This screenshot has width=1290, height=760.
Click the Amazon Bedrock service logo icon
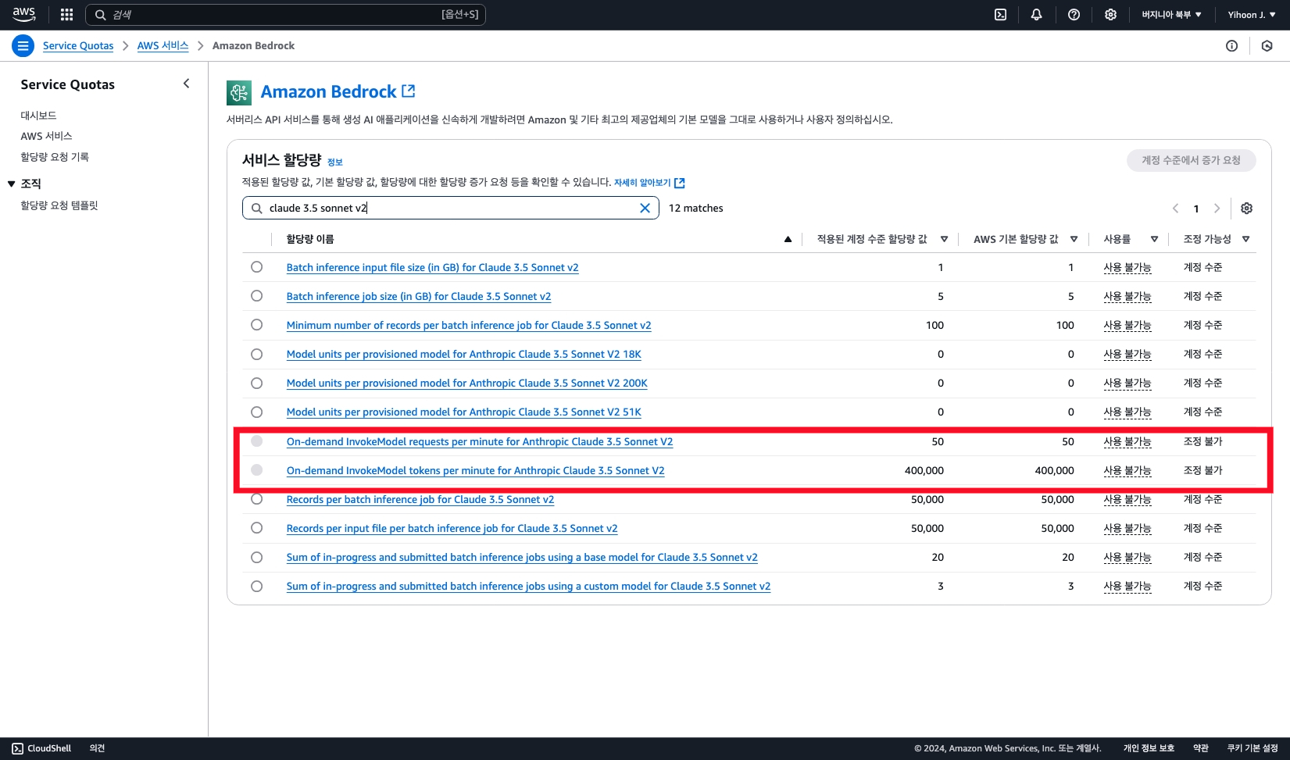pos(239,92)
